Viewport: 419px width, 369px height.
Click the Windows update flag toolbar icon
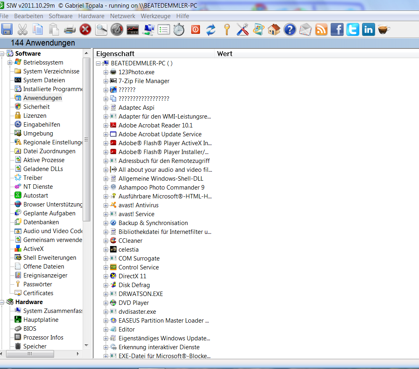(258, 29)
